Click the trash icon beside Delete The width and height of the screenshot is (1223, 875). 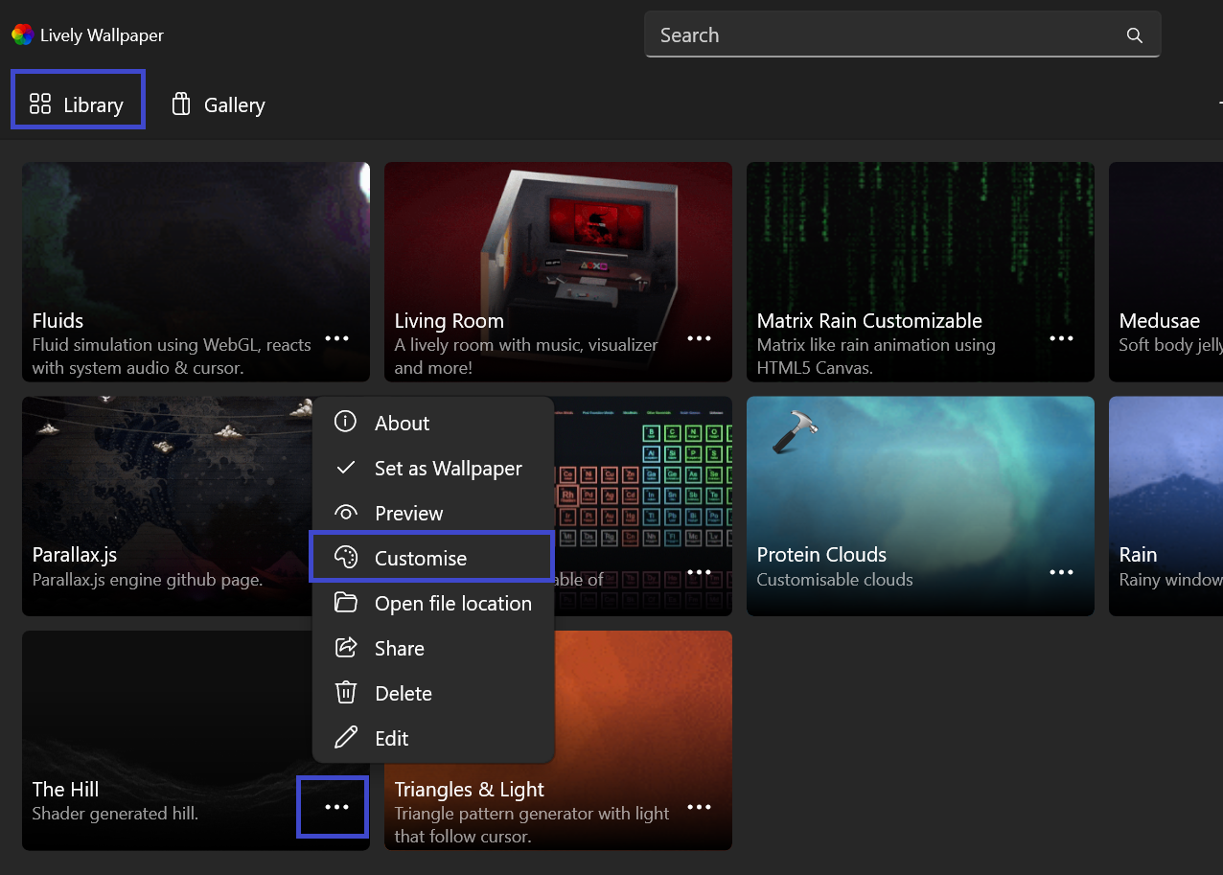click(x=346, y=693)
